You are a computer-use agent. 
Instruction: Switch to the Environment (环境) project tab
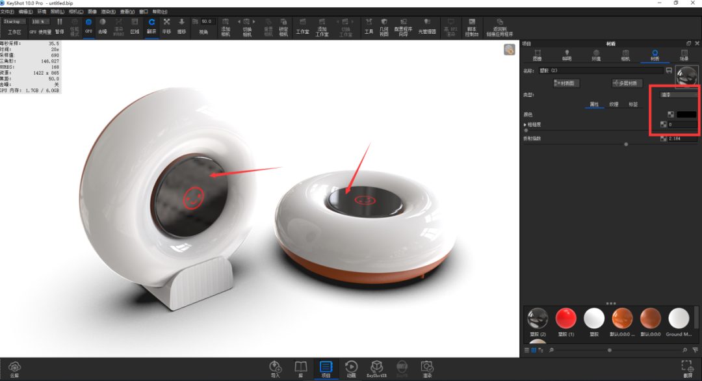coord(596,55)
